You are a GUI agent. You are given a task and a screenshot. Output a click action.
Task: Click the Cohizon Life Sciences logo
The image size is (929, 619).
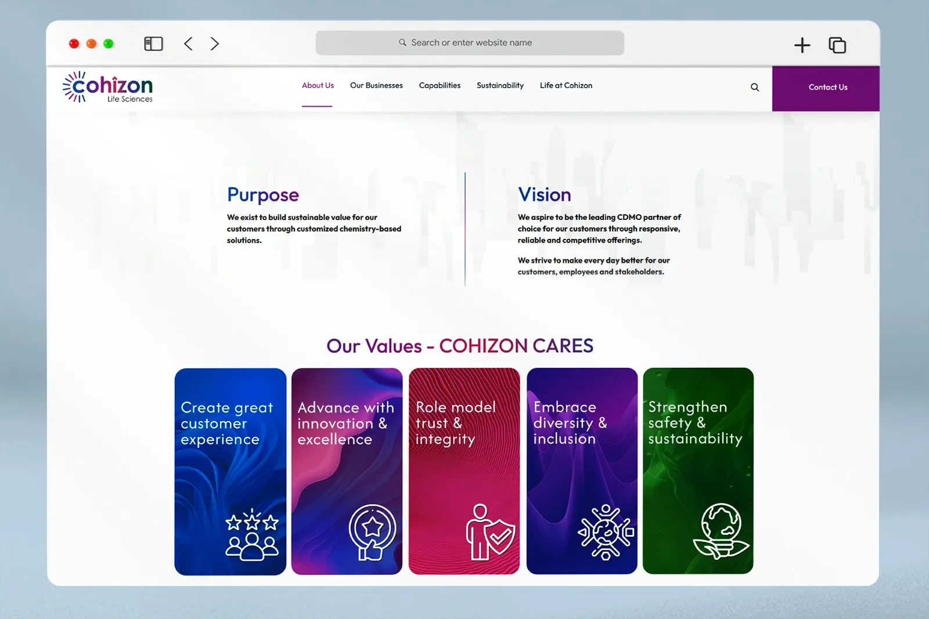[x=108, y=87]
